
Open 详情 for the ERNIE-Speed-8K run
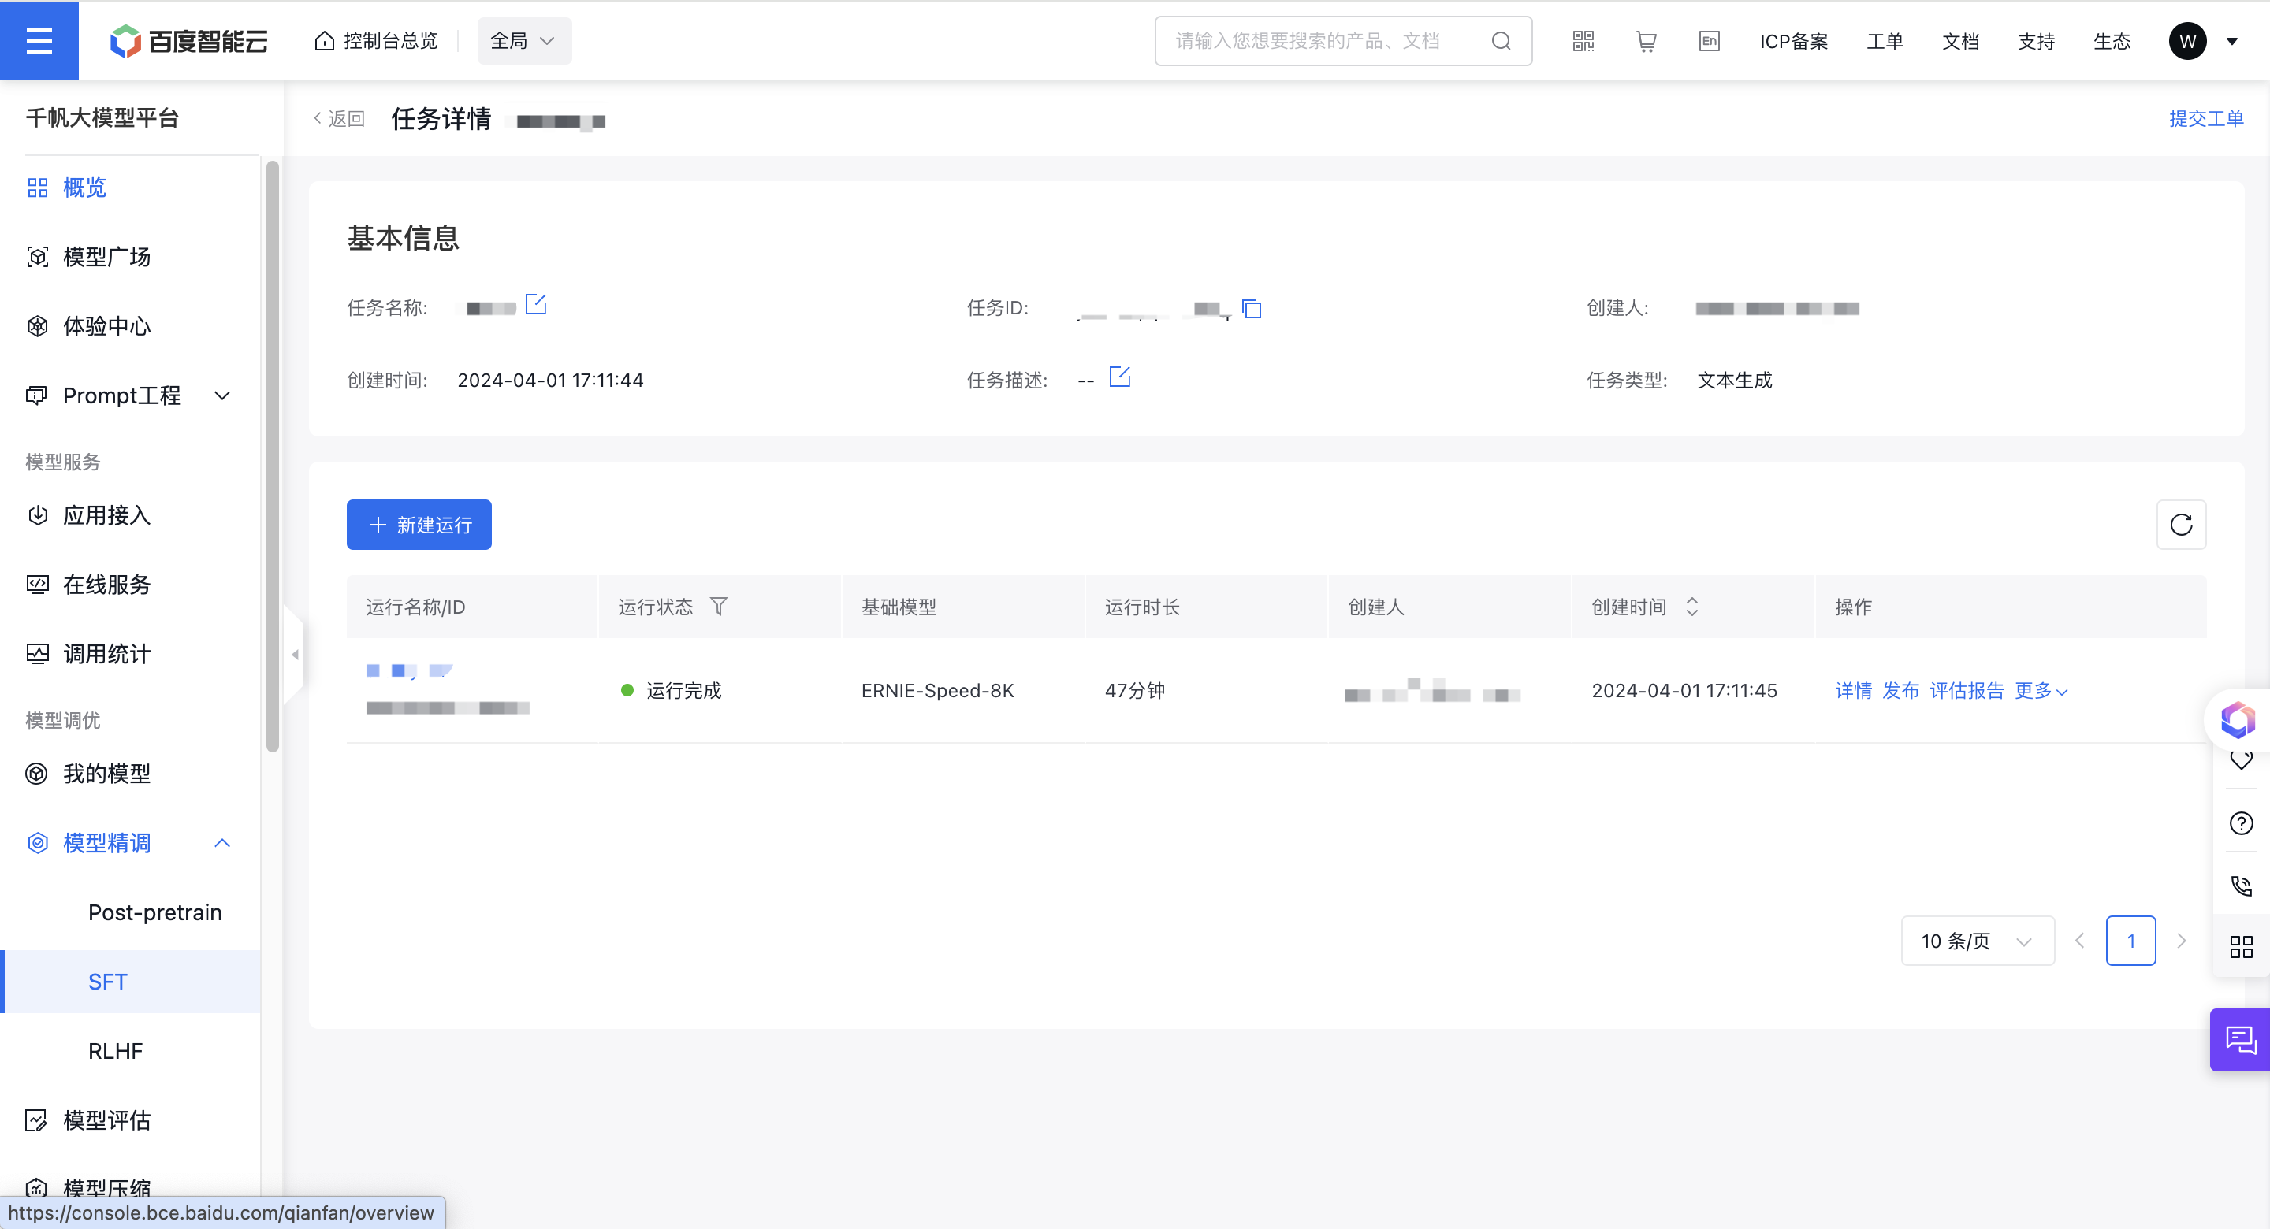click(1853, 691)
